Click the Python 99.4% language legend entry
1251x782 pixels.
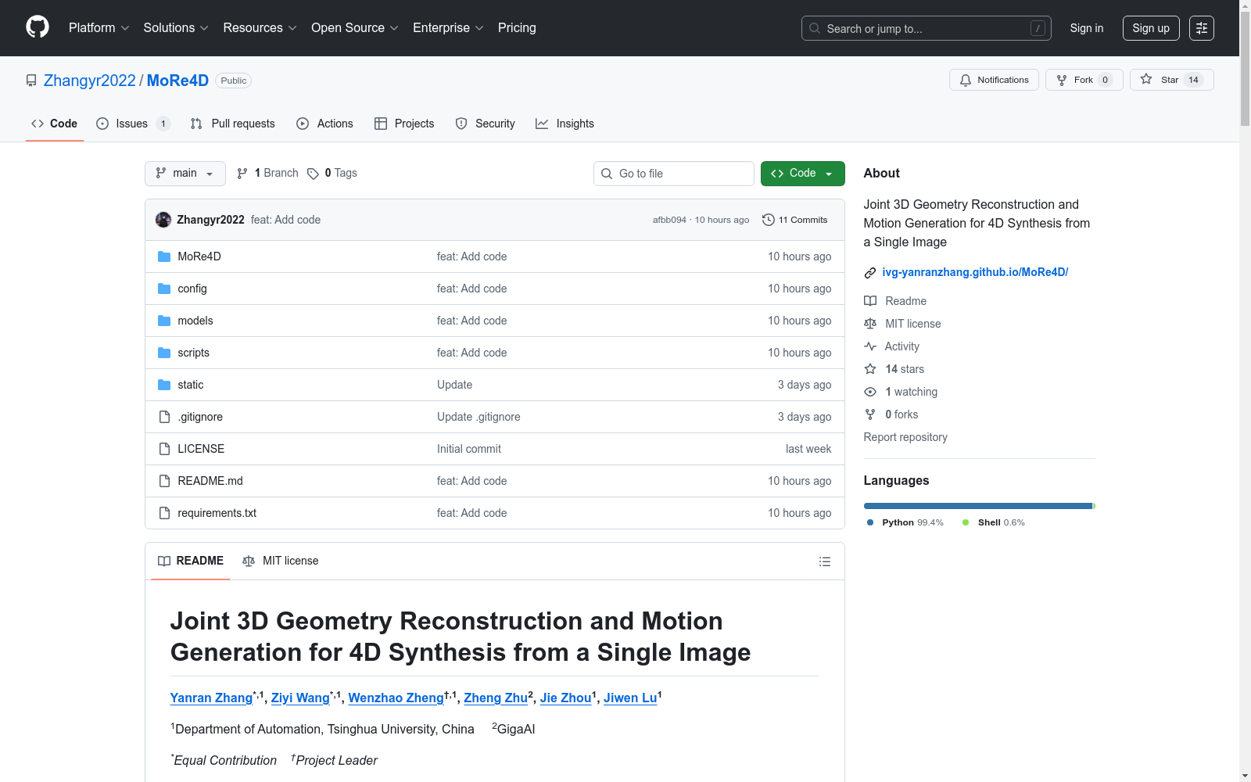(x=905, y=522)
